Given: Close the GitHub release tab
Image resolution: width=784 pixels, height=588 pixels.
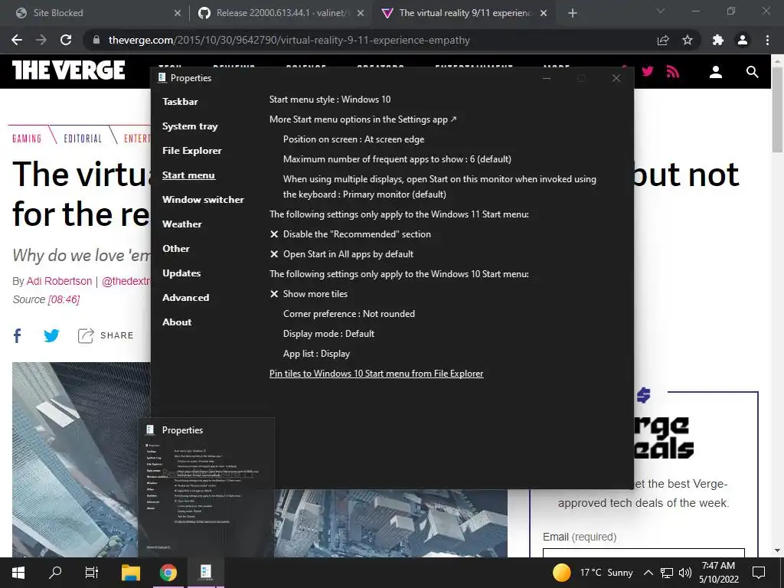Looking at the screenshot, I should (361, 14).
